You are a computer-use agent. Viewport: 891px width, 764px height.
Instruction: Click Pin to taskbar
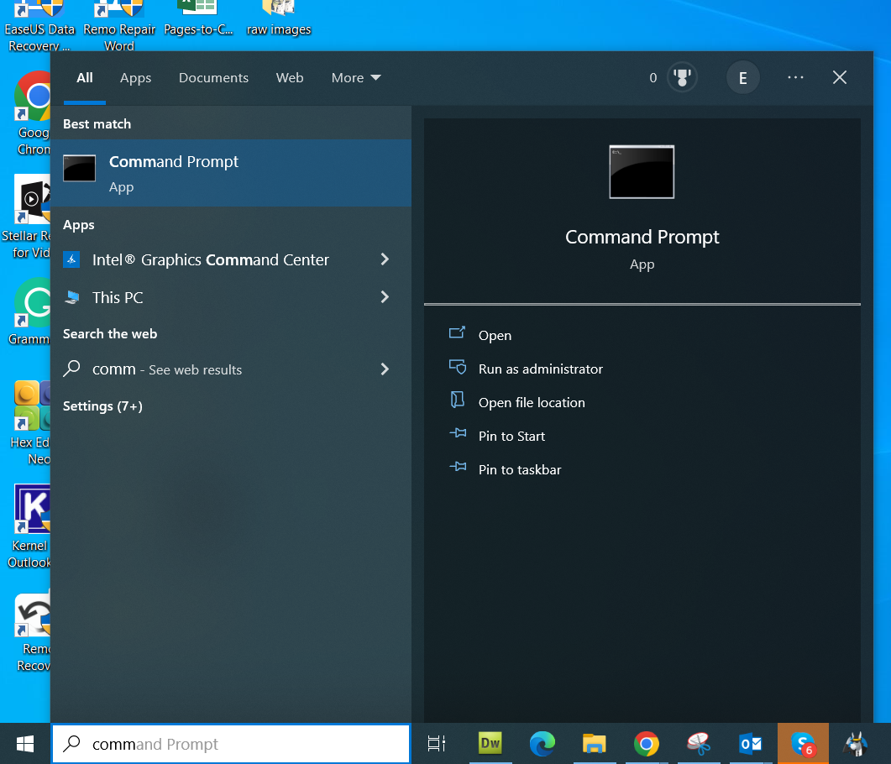(519, 469)
